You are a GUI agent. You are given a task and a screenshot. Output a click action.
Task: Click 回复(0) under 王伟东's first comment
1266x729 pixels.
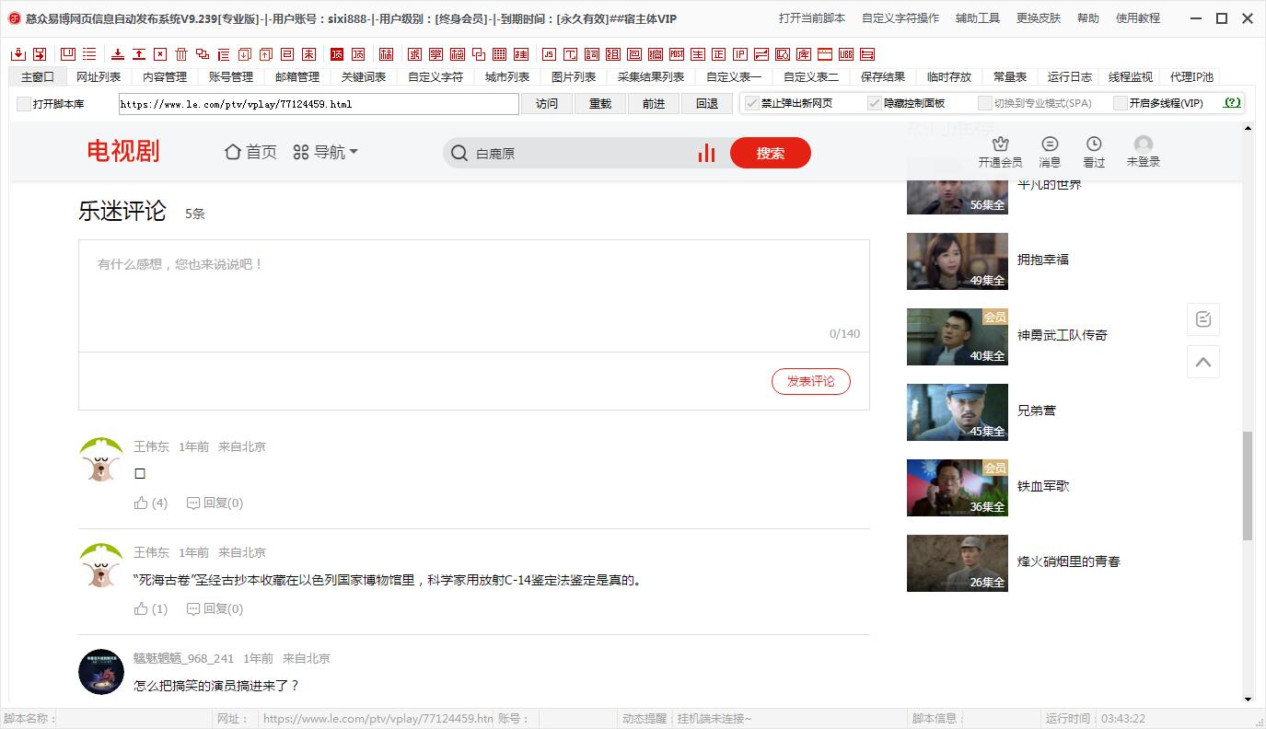tap(215, 503)
